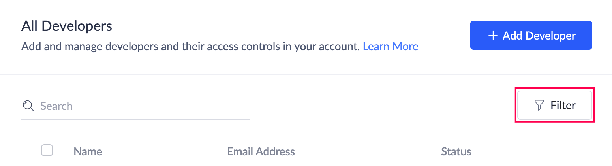
Task: Click the plus icon on Add Developer
Action: [492, 36]
